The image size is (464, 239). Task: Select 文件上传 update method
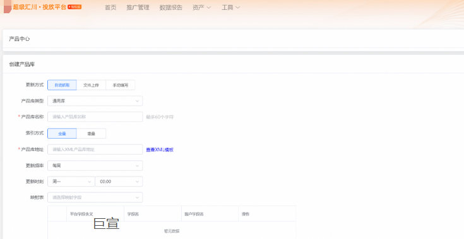click(x=91, y=85)
